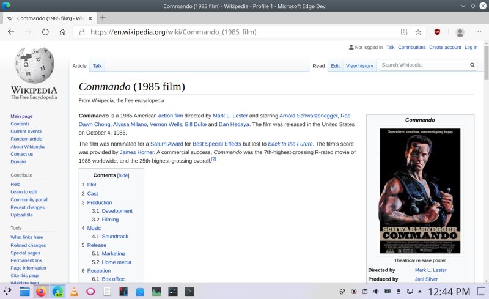Click the Microsoft Edge Dev taskbar icon
This screenshot has height=299, width=489.
tap(57, 292)
